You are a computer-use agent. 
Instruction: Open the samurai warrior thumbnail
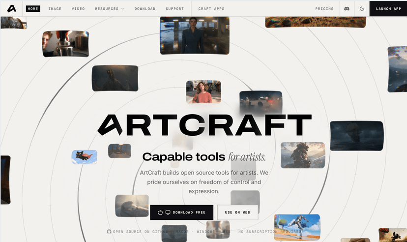click(303, 155)
